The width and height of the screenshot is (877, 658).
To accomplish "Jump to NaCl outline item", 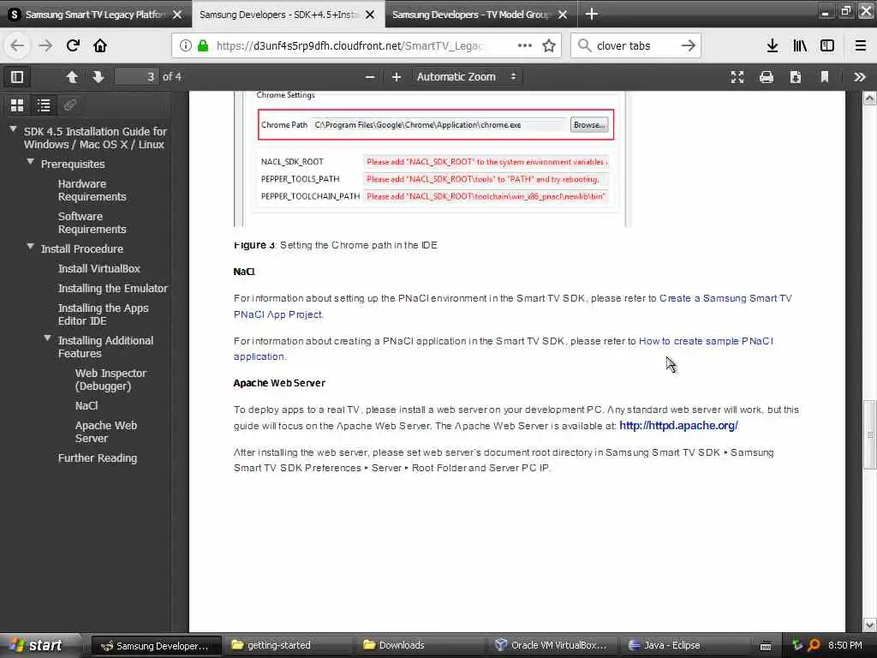I will tap(87, 405).
